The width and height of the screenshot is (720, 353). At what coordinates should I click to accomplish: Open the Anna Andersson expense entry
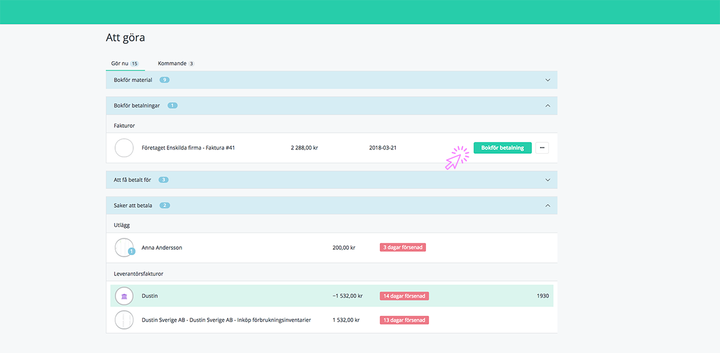coord(162,247)
